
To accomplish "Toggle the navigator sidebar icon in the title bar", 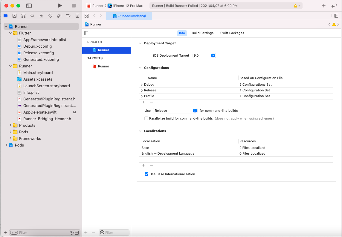I will [29, 6].
